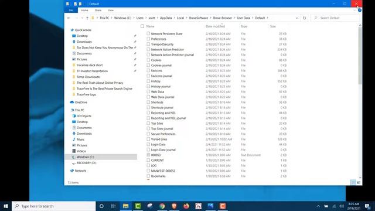Click taskbar clock showing 8:25 AM
This screenshot has width=375, height=211.
coord(354,206)
